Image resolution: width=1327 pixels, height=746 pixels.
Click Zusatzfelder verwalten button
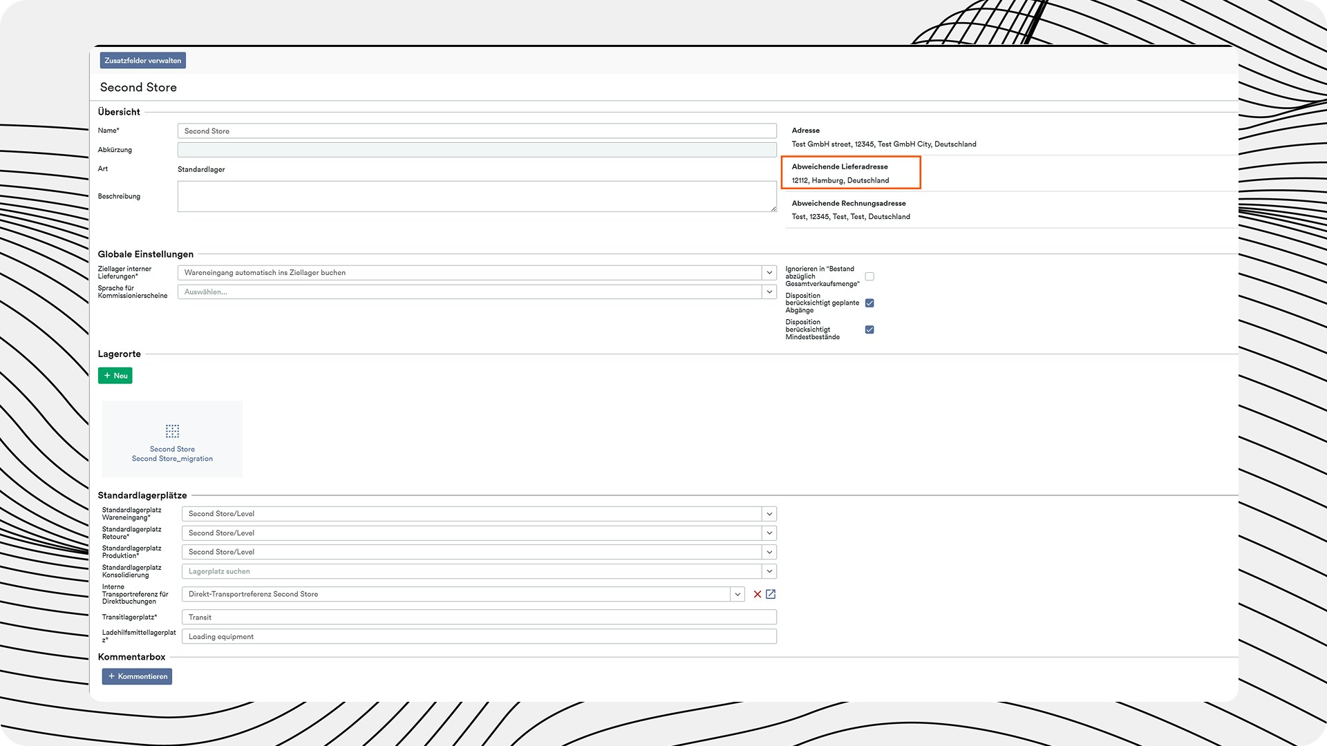[x=143, y=61]
